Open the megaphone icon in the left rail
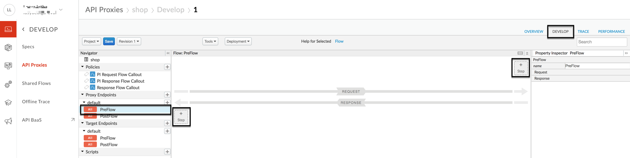This screenshot has height=158, width=630. point(8,121)
